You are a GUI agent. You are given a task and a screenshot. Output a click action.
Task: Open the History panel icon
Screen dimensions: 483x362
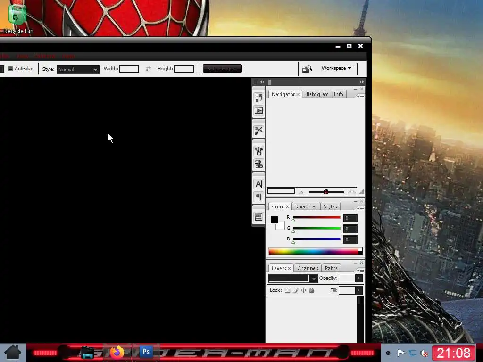(259, 98)
